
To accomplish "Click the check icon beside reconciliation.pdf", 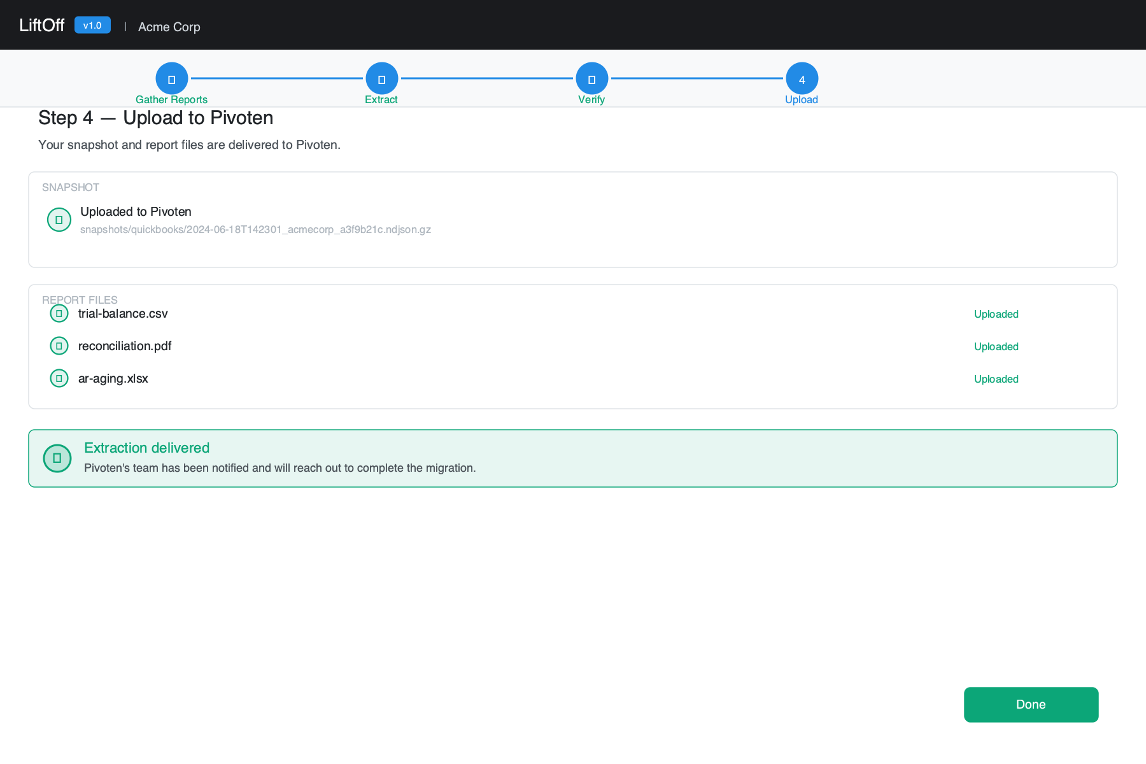I will (x=59, y=346).
